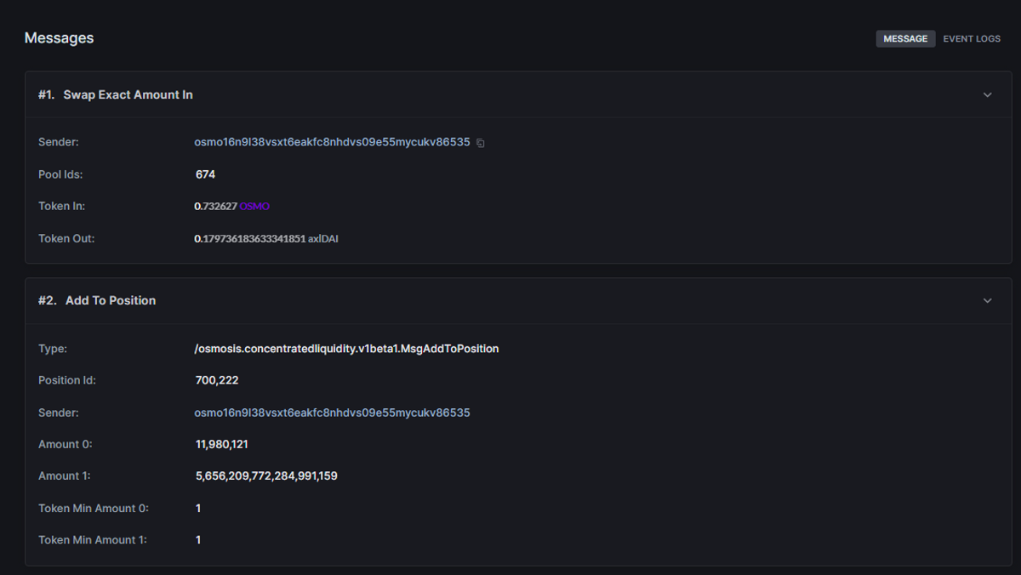Viewport: 1021px width, 575px height.
Task: Click the 'Token Min Amount 1:' label
Action: pyautogui.click(x=93, y=540)
